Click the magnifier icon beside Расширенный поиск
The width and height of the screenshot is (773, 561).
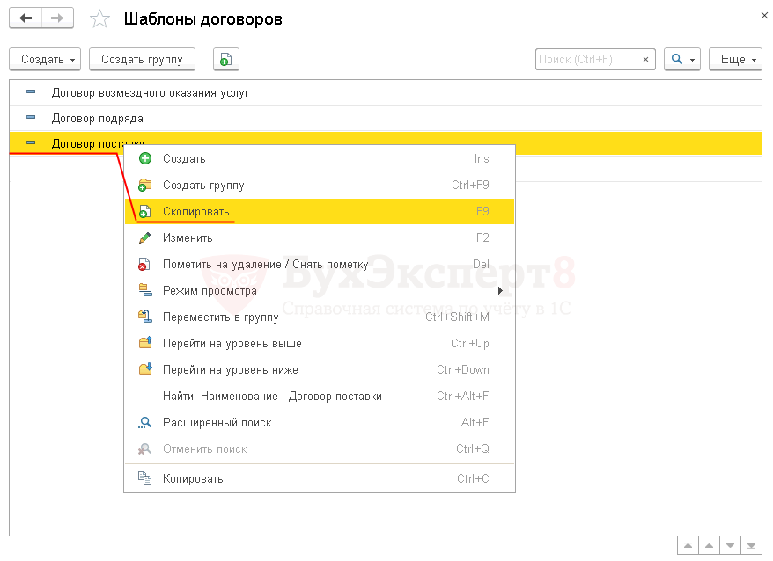[145, 423]
